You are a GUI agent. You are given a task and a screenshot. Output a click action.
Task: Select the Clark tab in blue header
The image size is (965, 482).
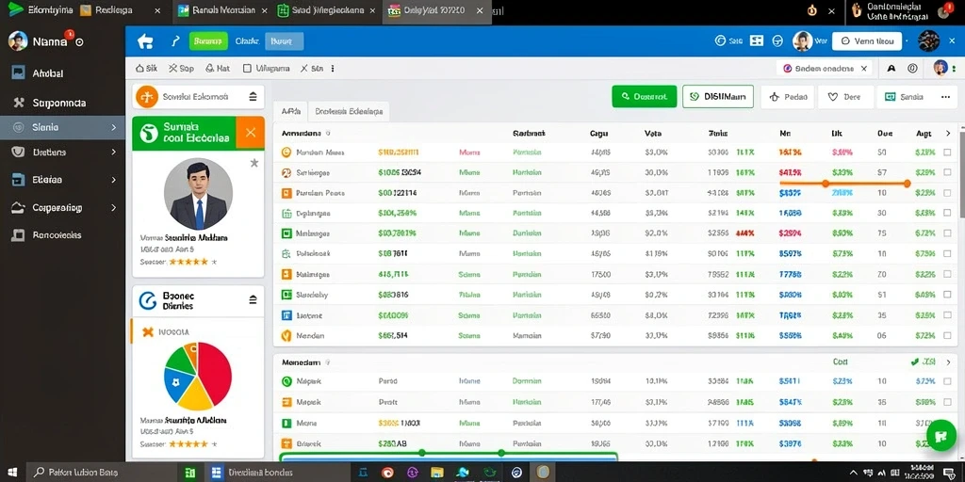click(x=247, y=41)
